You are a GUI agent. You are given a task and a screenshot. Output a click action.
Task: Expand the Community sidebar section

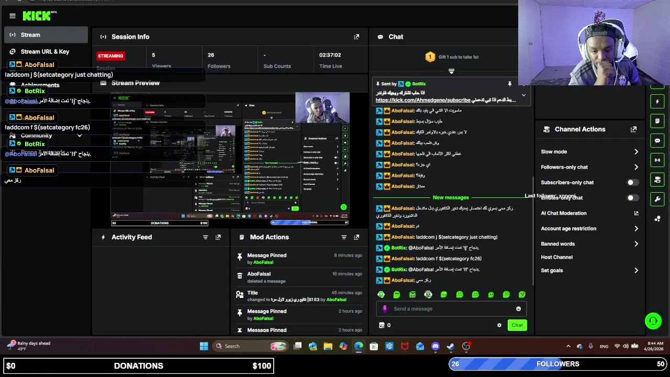pyautogui.click(x=46, y=136)
